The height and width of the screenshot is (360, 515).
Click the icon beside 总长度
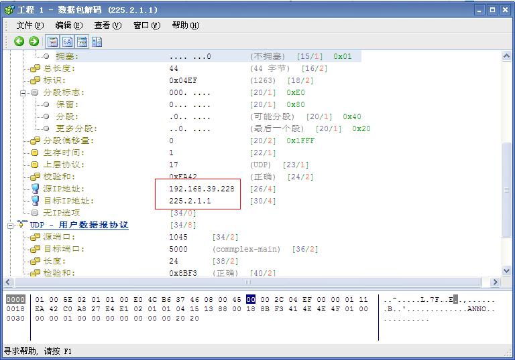[35, 68]
